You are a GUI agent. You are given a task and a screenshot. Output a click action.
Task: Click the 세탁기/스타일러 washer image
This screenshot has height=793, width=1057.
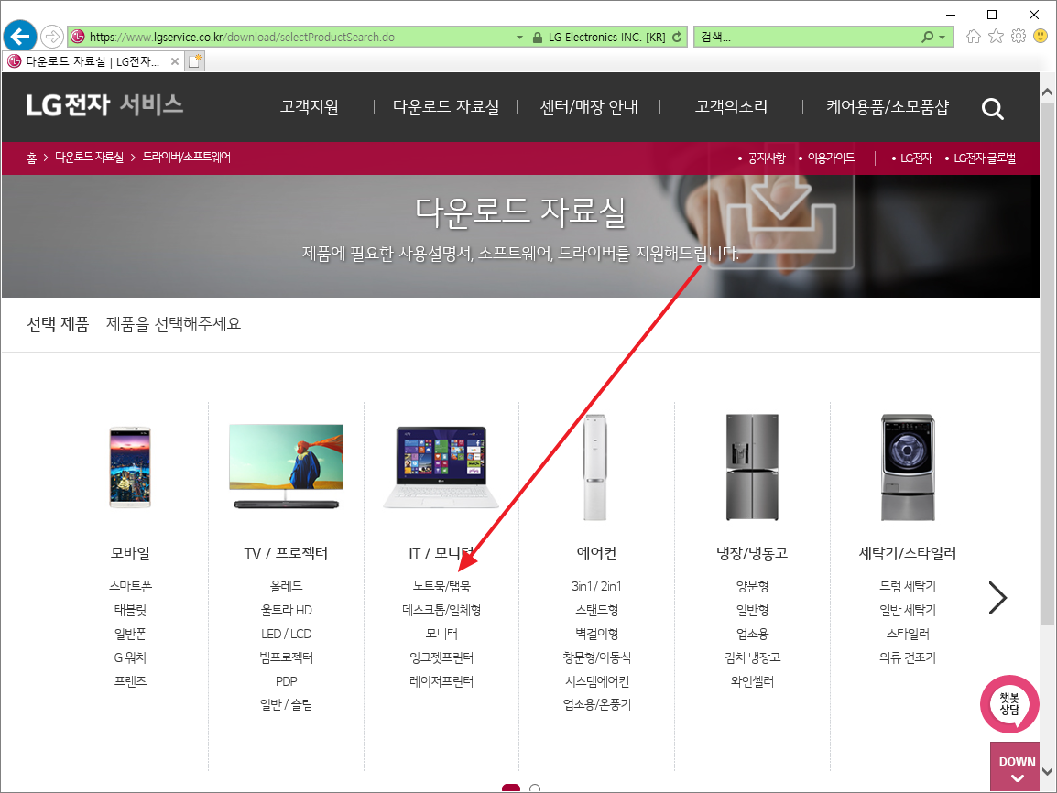(908, 468)
